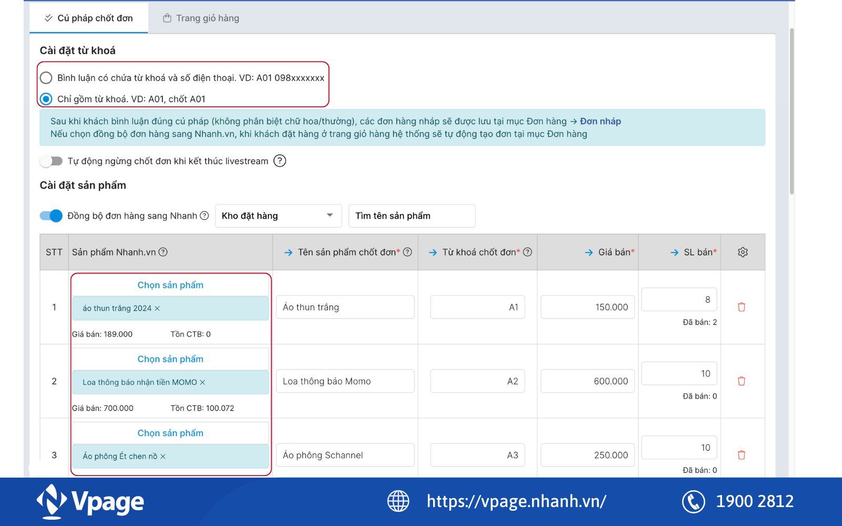
Task: Edit the Áo thun trắng product name field
Action: [345, 307]
